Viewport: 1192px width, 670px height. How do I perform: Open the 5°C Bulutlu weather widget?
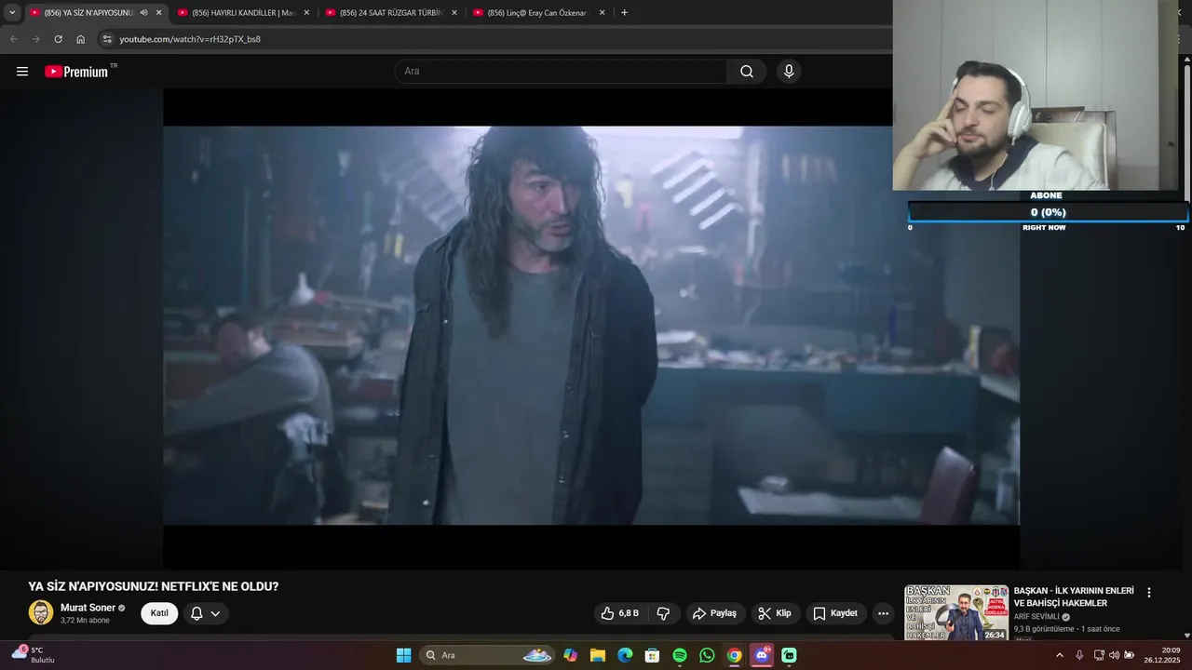34,655
